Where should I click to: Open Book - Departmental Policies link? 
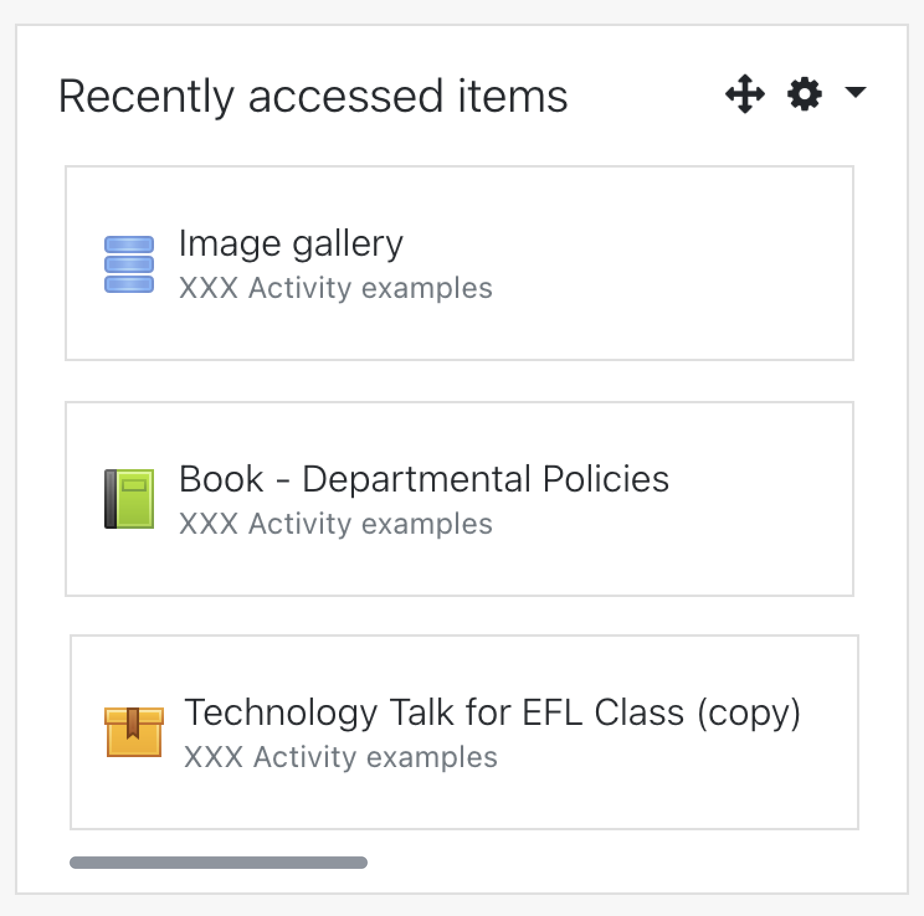(x=423, y=478)
